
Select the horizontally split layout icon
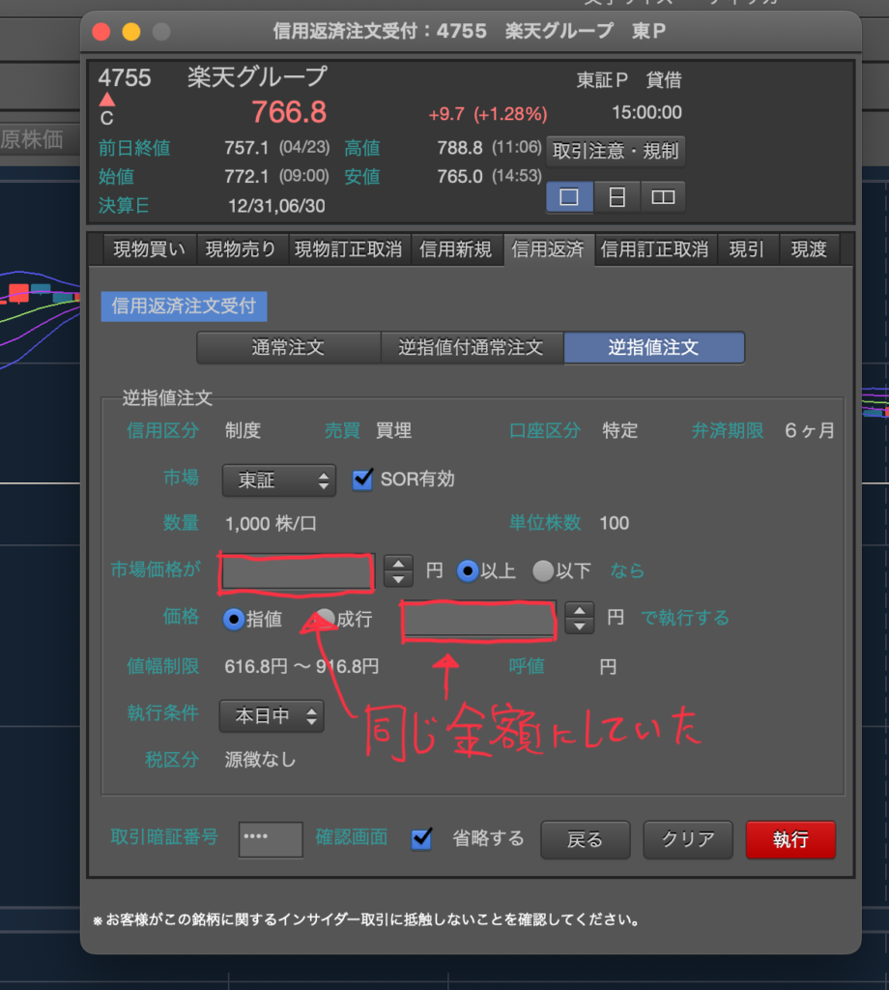617,197
